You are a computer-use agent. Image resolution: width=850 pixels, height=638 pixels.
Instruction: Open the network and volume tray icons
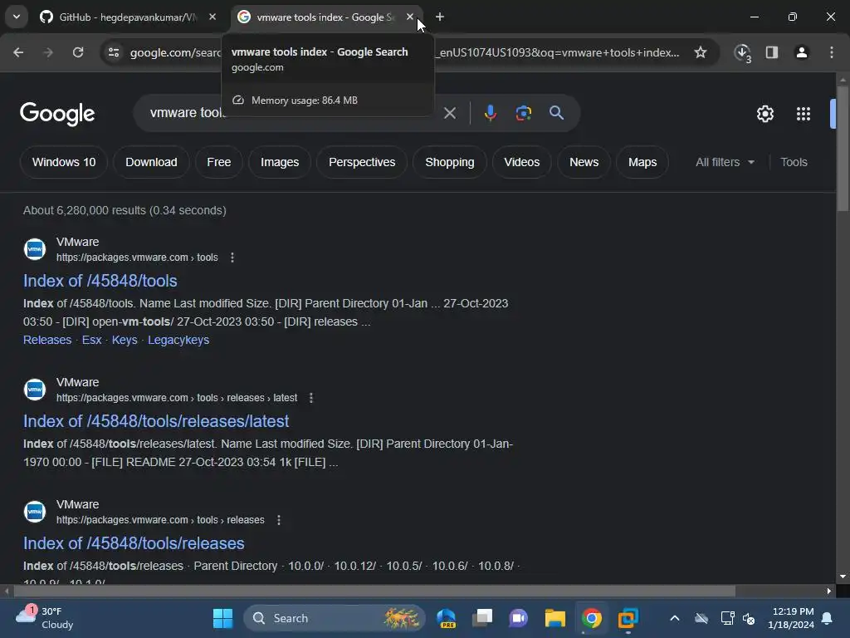click(x=738, y=618)
